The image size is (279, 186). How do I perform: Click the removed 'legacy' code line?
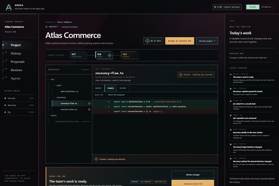coord(155,112)
